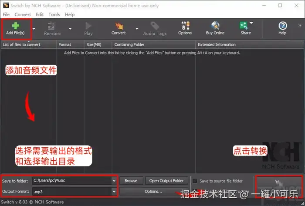Click the Play toolbar icon
This screenshot has height=206, width=305.
coord(88,29)
